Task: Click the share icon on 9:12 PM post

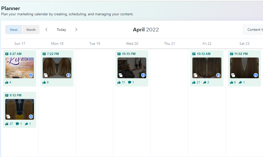Action: tap(27, 124)
